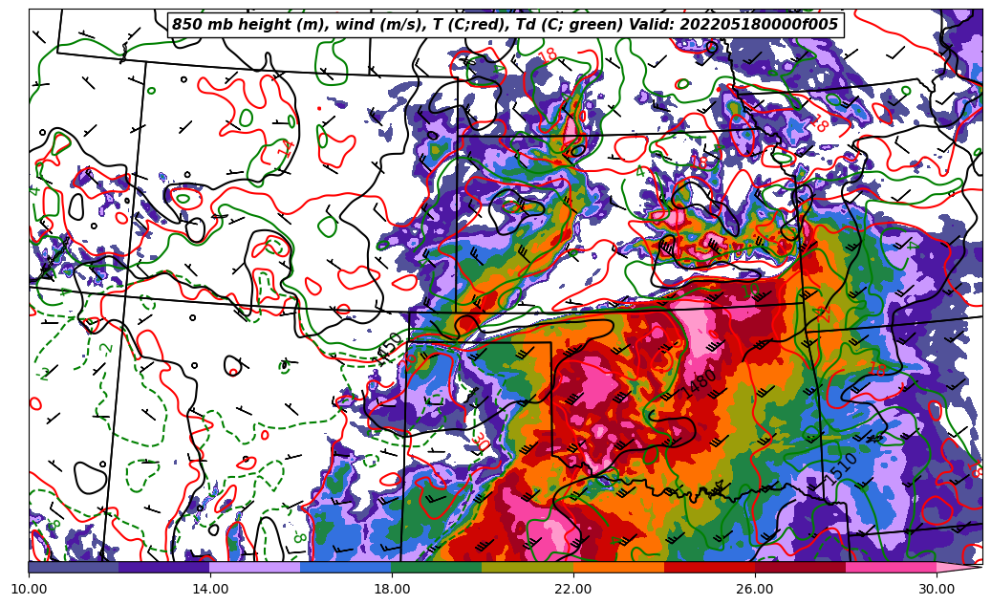Click the colorbar tick label 10.00
991x605 pixels.
[29, 589]
